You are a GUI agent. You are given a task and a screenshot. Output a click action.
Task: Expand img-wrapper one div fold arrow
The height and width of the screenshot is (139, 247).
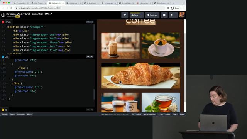coord(5,35)
